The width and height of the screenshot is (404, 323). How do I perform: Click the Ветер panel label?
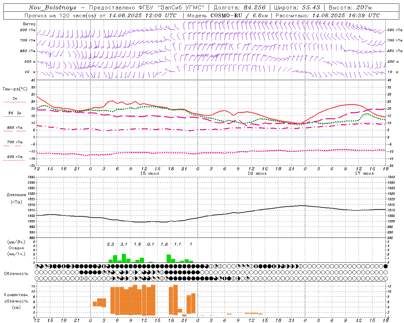pos(29,24)
